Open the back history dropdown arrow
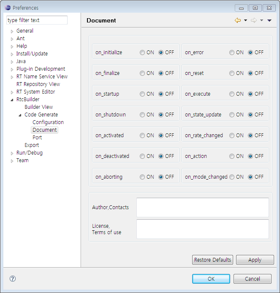The height and width of the screenshot is (293, 280). pyautogui.click(x=245, y=20)
